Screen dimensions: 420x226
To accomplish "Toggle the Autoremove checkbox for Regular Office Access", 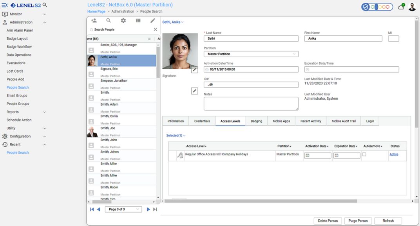I will click(364, 155).
